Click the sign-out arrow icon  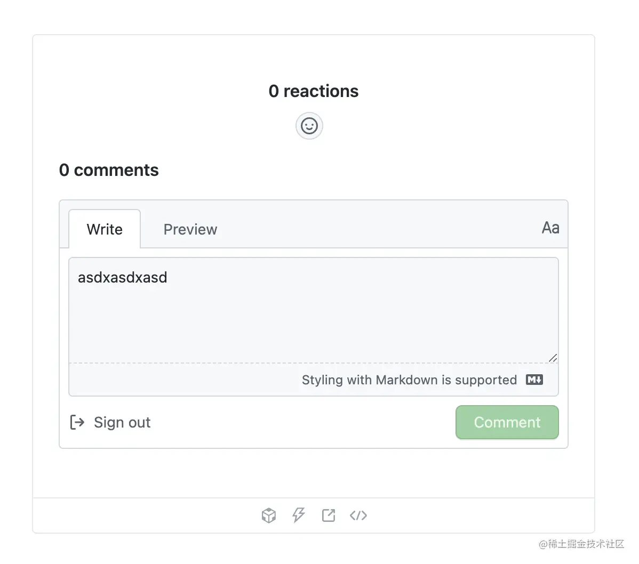[77, 422]
